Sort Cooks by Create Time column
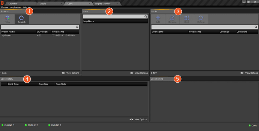The image size is (259, 131). tap(204, 32)
